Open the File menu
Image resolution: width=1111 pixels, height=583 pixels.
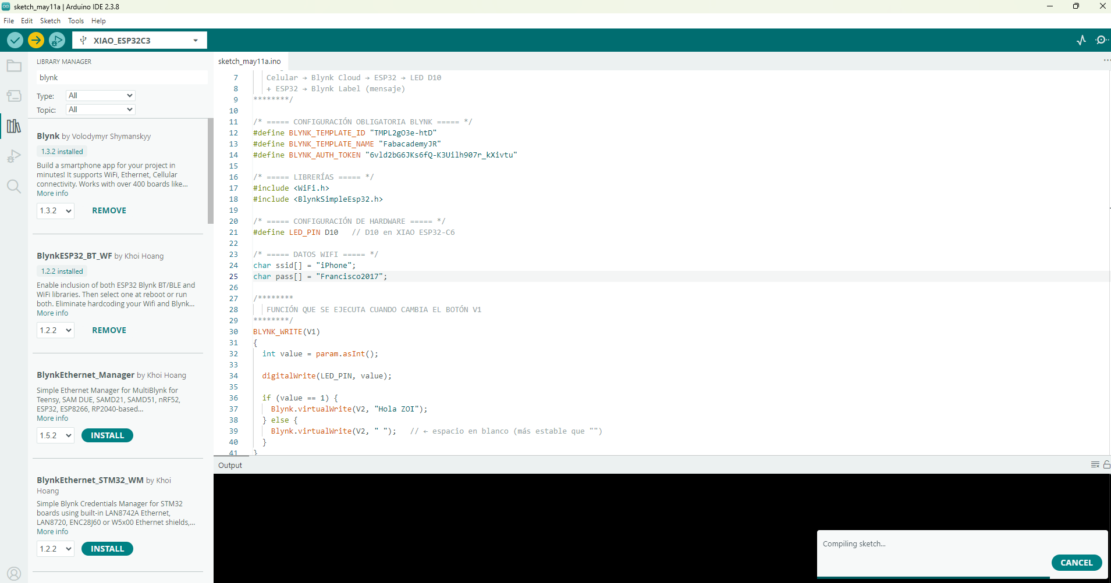coord(9,21)
